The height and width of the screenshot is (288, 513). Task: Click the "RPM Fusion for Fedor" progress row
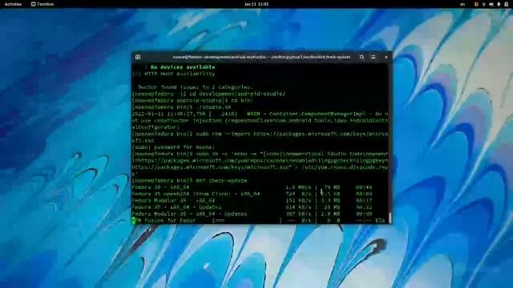coord(258,221)
